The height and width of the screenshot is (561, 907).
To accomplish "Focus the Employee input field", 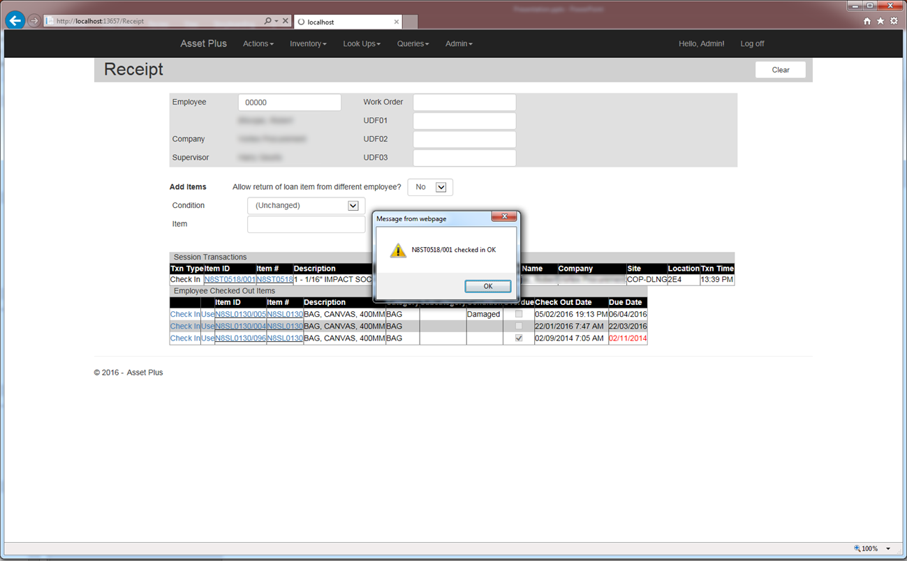I will tap(290, 102).
